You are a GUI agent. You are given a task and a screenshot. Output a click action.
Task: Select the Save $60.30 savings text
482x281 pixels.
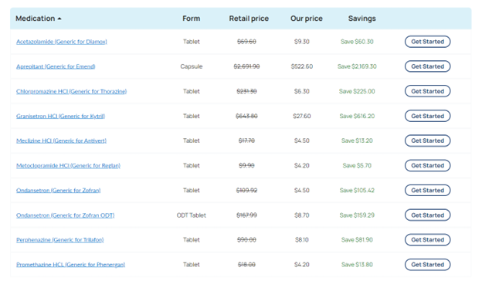tap(357, 42)
